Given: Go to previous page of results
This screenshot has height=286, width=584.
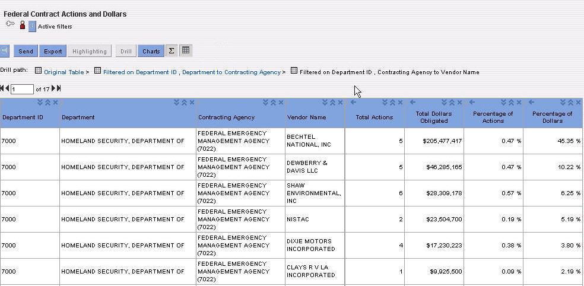Looking at the screenshot, I should click(x=7, y=88).
